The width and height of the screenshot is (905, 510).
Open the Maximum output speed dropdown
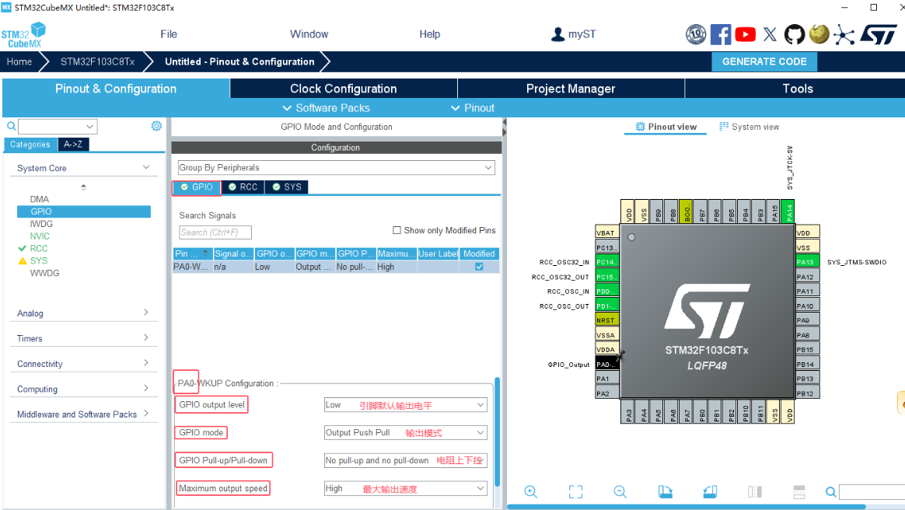[406, 489]
